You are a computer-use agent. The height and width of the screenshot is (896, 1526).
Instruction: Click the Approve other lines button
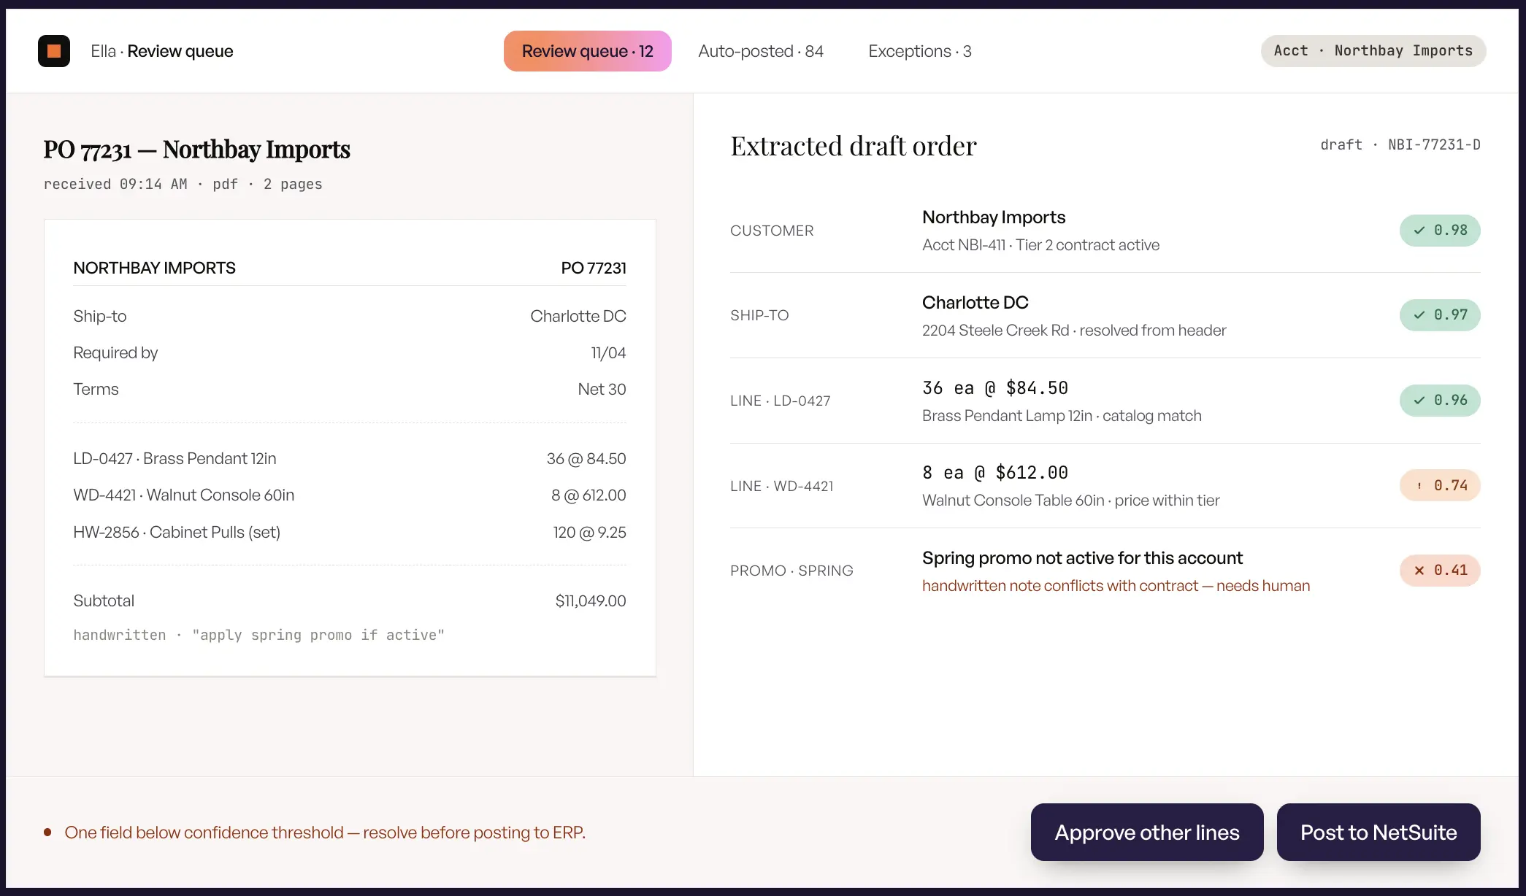(x=1147, y=832)
